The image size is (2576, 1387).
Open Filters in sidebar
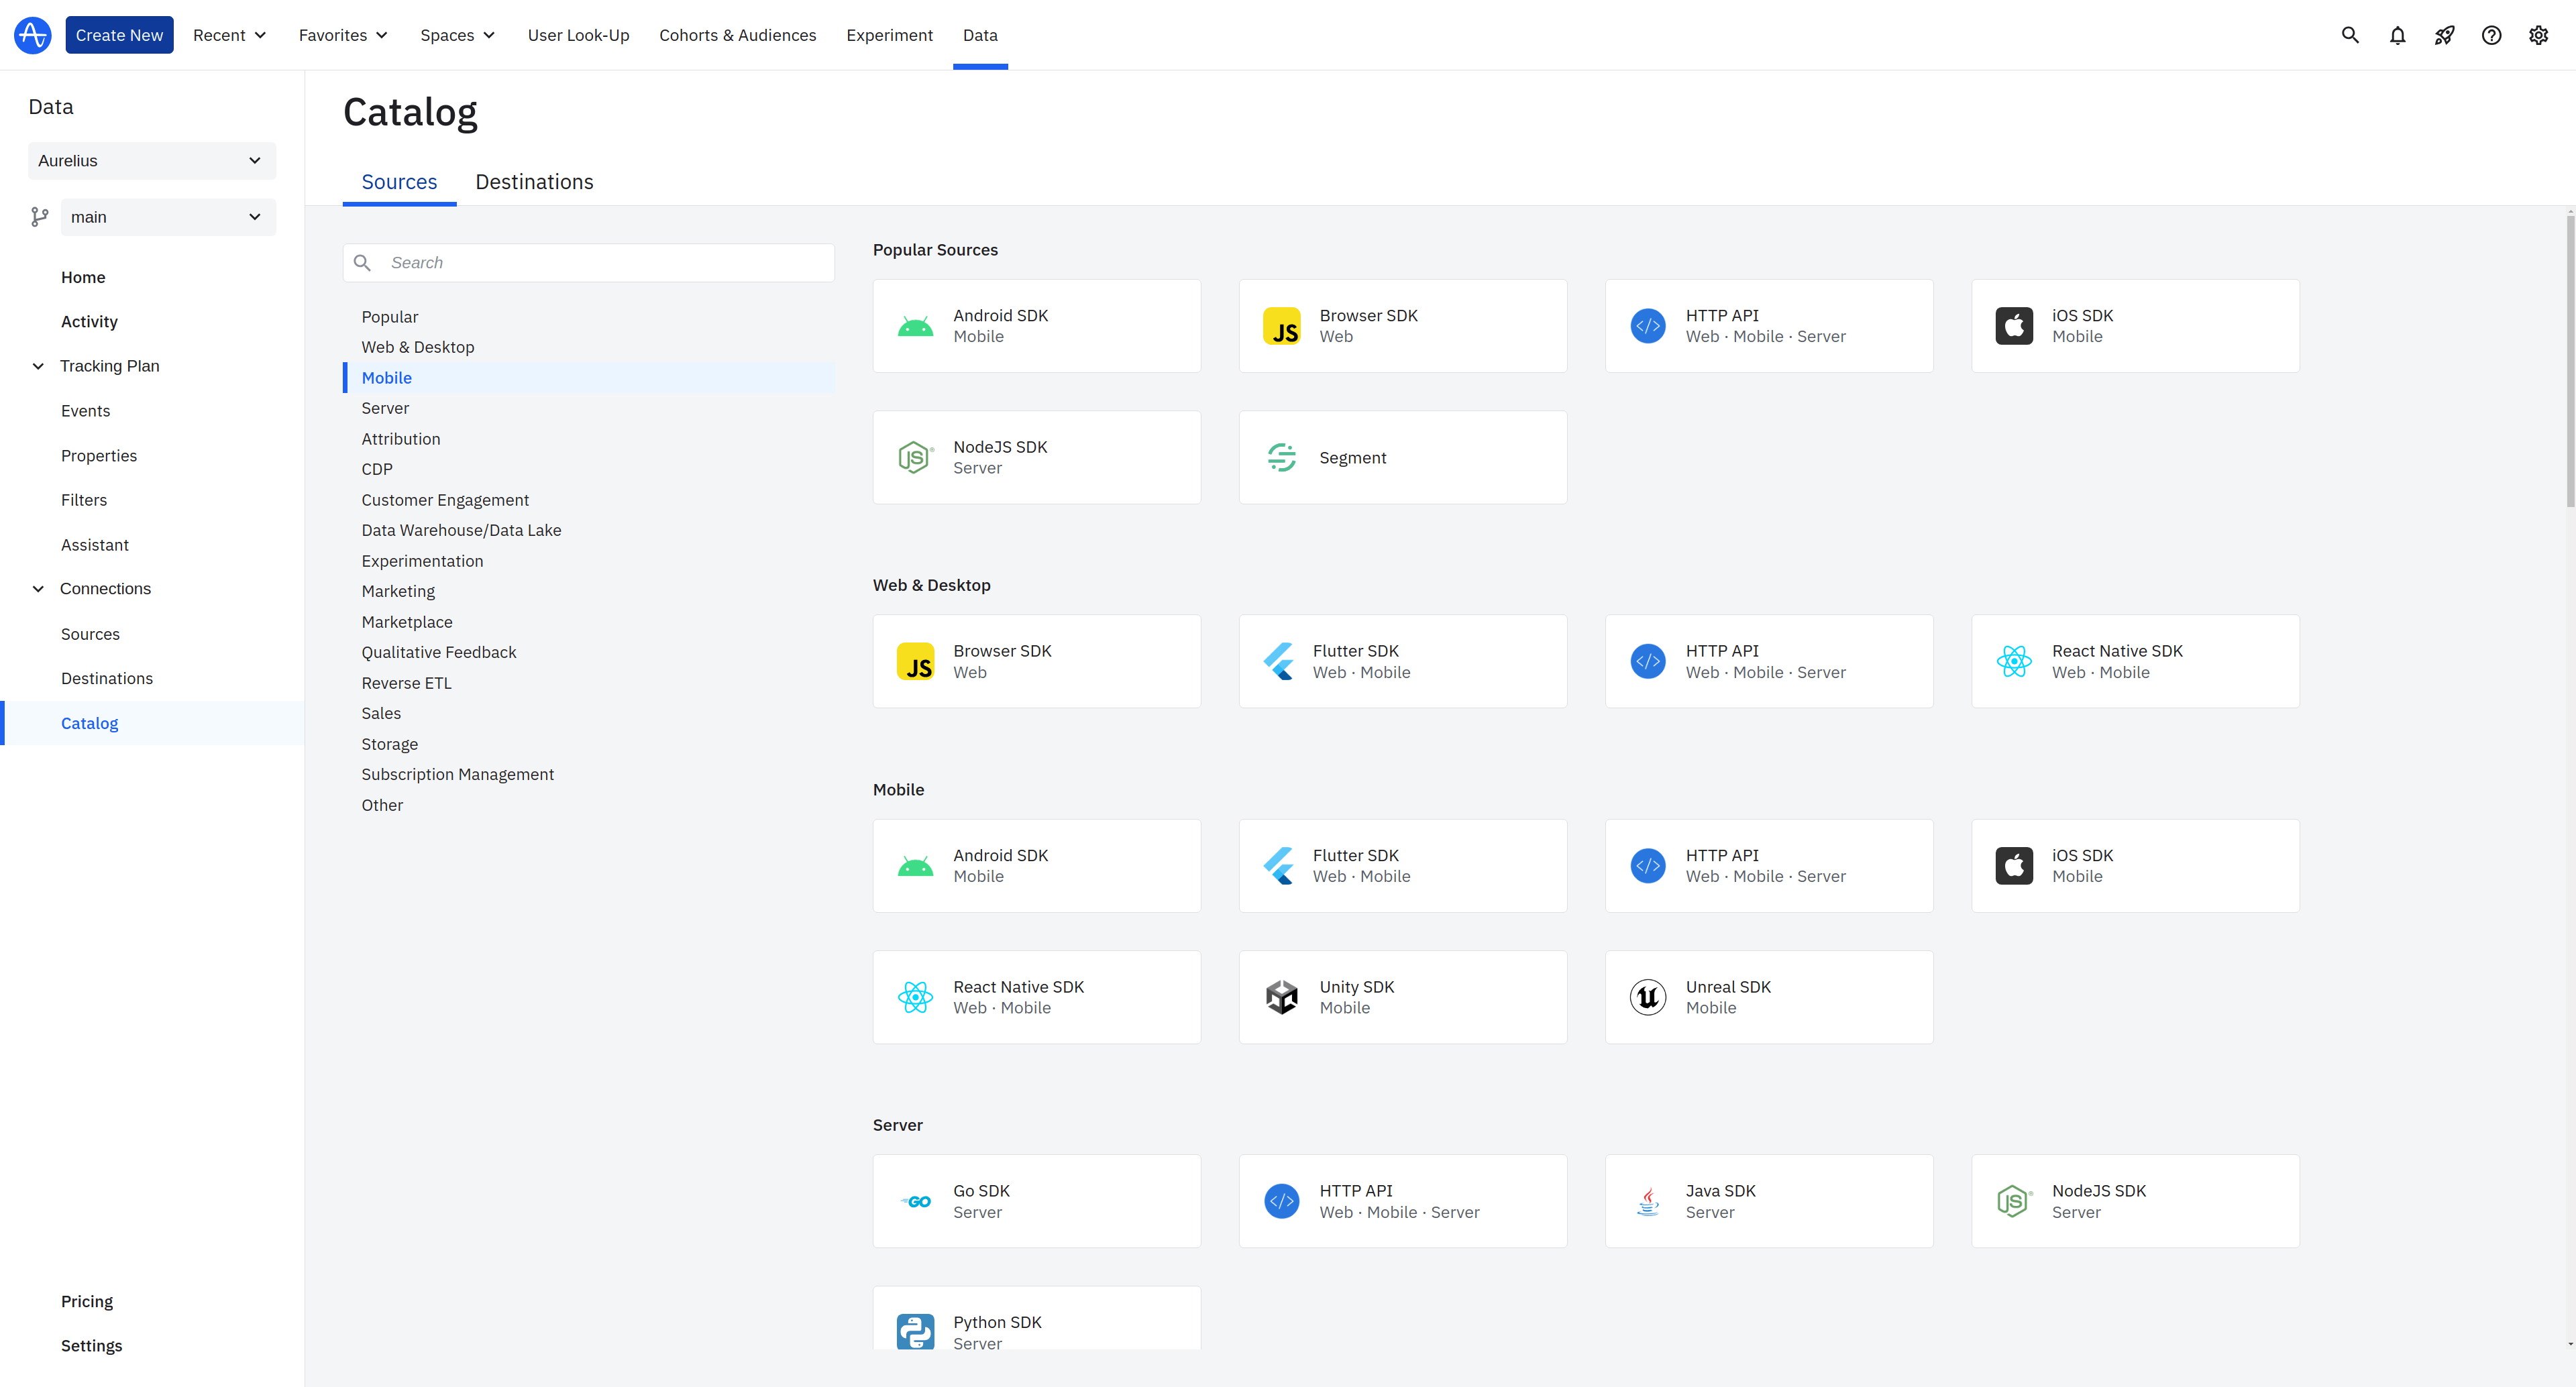pos(84,500)
